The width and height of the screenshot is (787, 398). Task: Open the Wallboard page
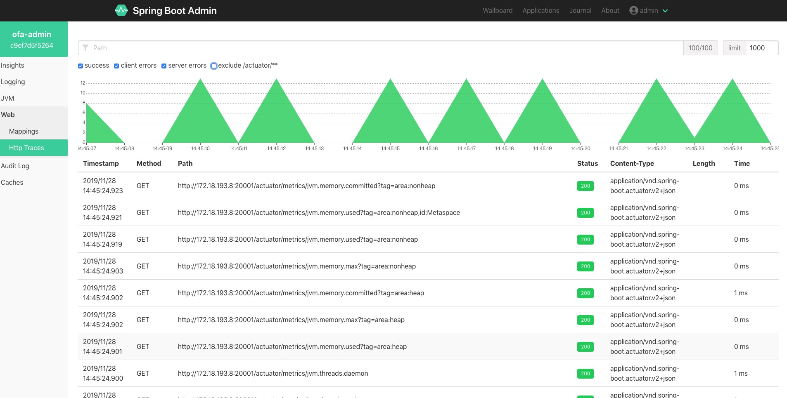point(498,10)
